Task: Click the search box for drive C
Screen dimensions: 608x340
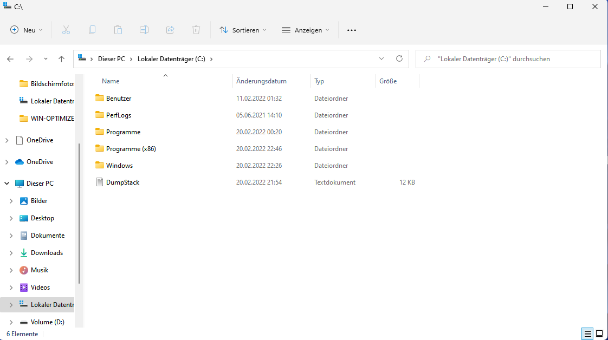Action: tap(508, 59)
